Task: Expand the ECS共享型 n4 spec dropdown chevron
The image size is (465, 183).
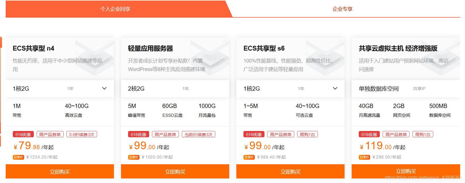Action: pyautogui.click(x=104, y=88)
